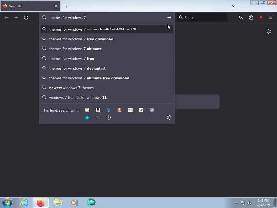Search with Google icon
The height and width of the screenshot is (208, 277).
pyautogui.click(x=87, y=110)
